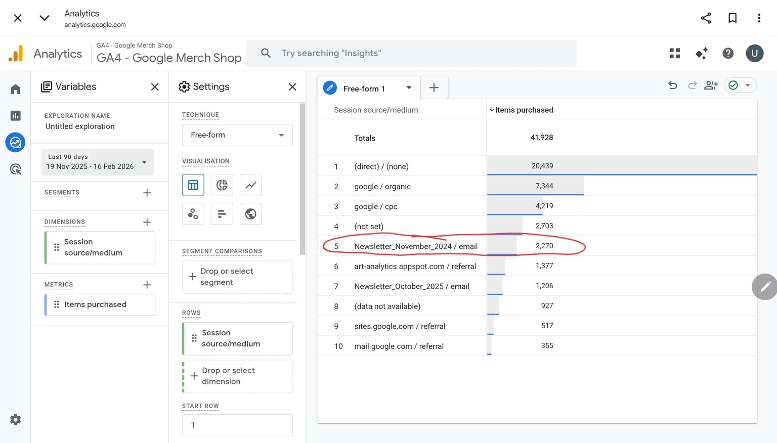
Task: Focus the 'Try searching Insights' search field
Action: pos(411,53)
